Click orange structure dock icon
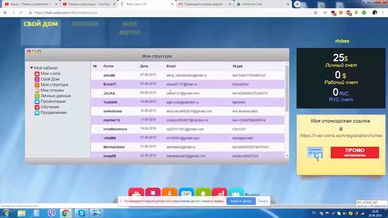 tap(170, 193)
